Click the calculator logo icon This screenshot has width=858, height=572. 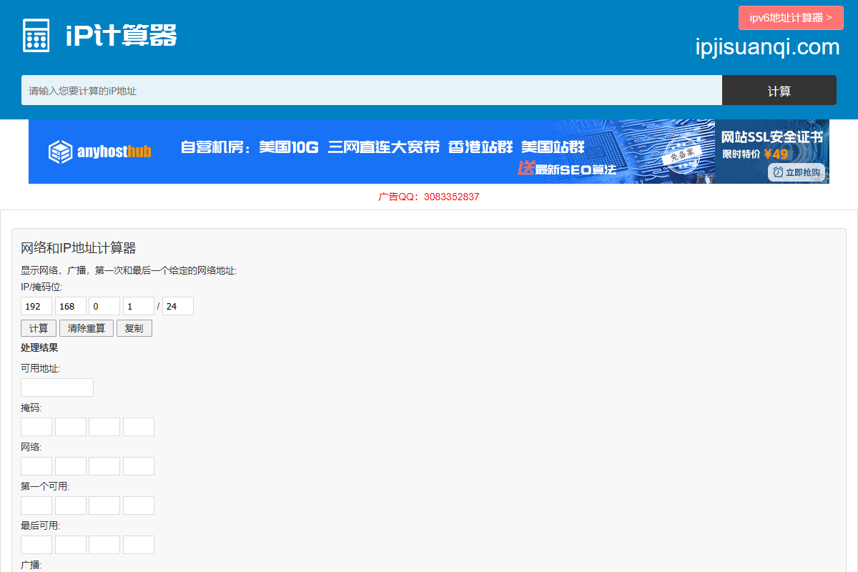(x=36, y=35)
